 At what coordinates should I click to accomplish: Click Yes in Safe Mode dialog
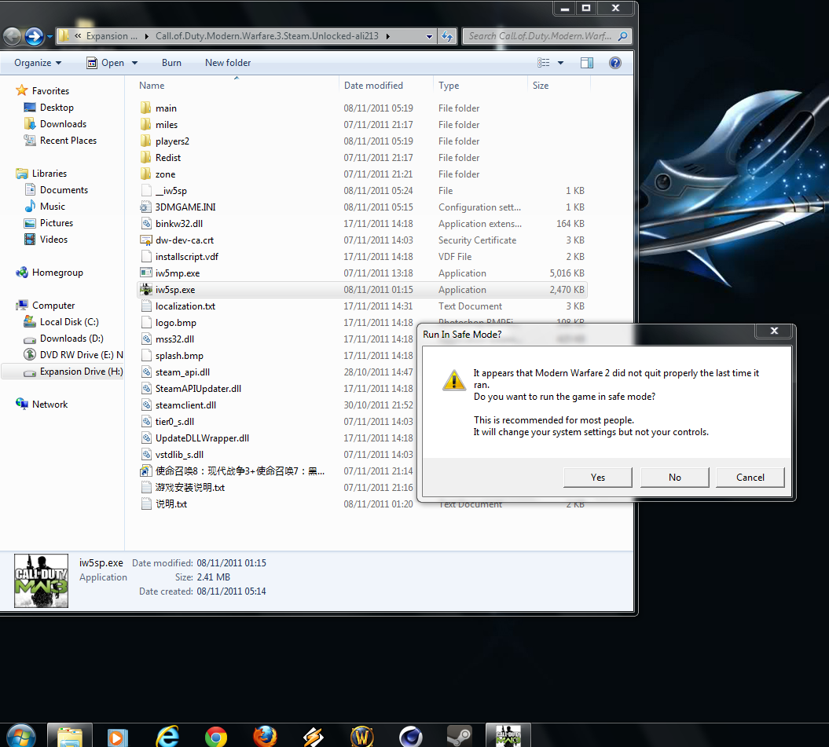597,478
